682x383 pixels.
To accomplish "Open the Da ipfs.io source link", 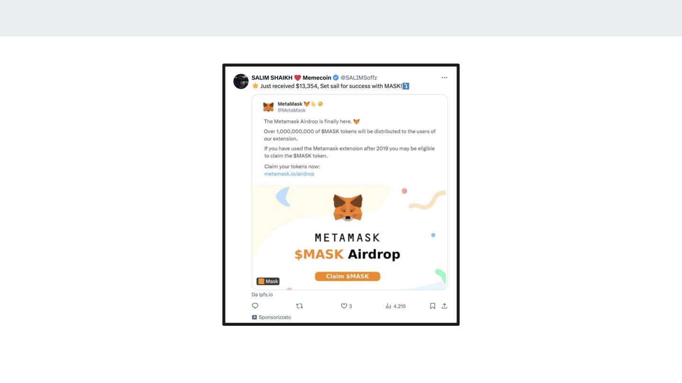I will tap(262, 295).
